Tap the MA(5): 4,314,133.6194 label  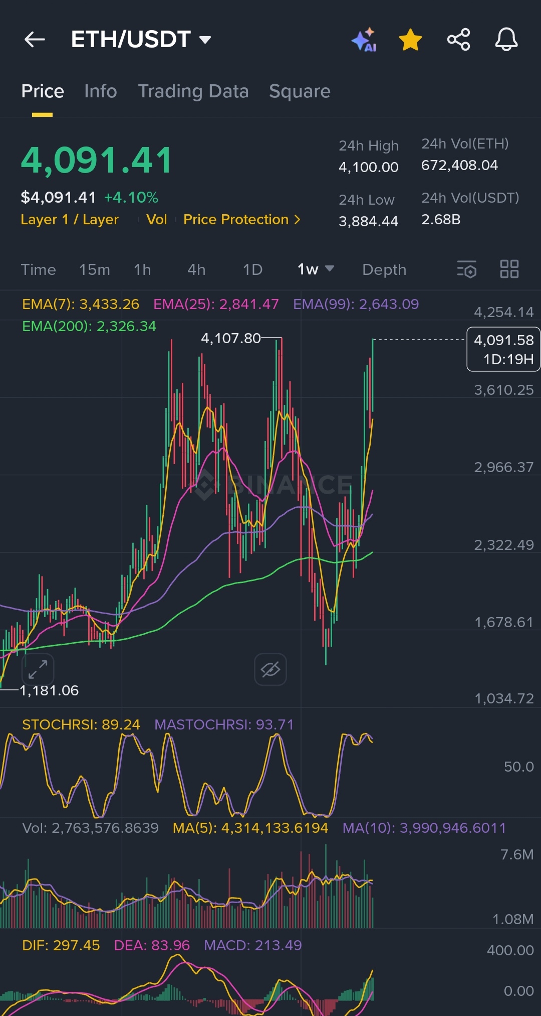coord(250,828)
